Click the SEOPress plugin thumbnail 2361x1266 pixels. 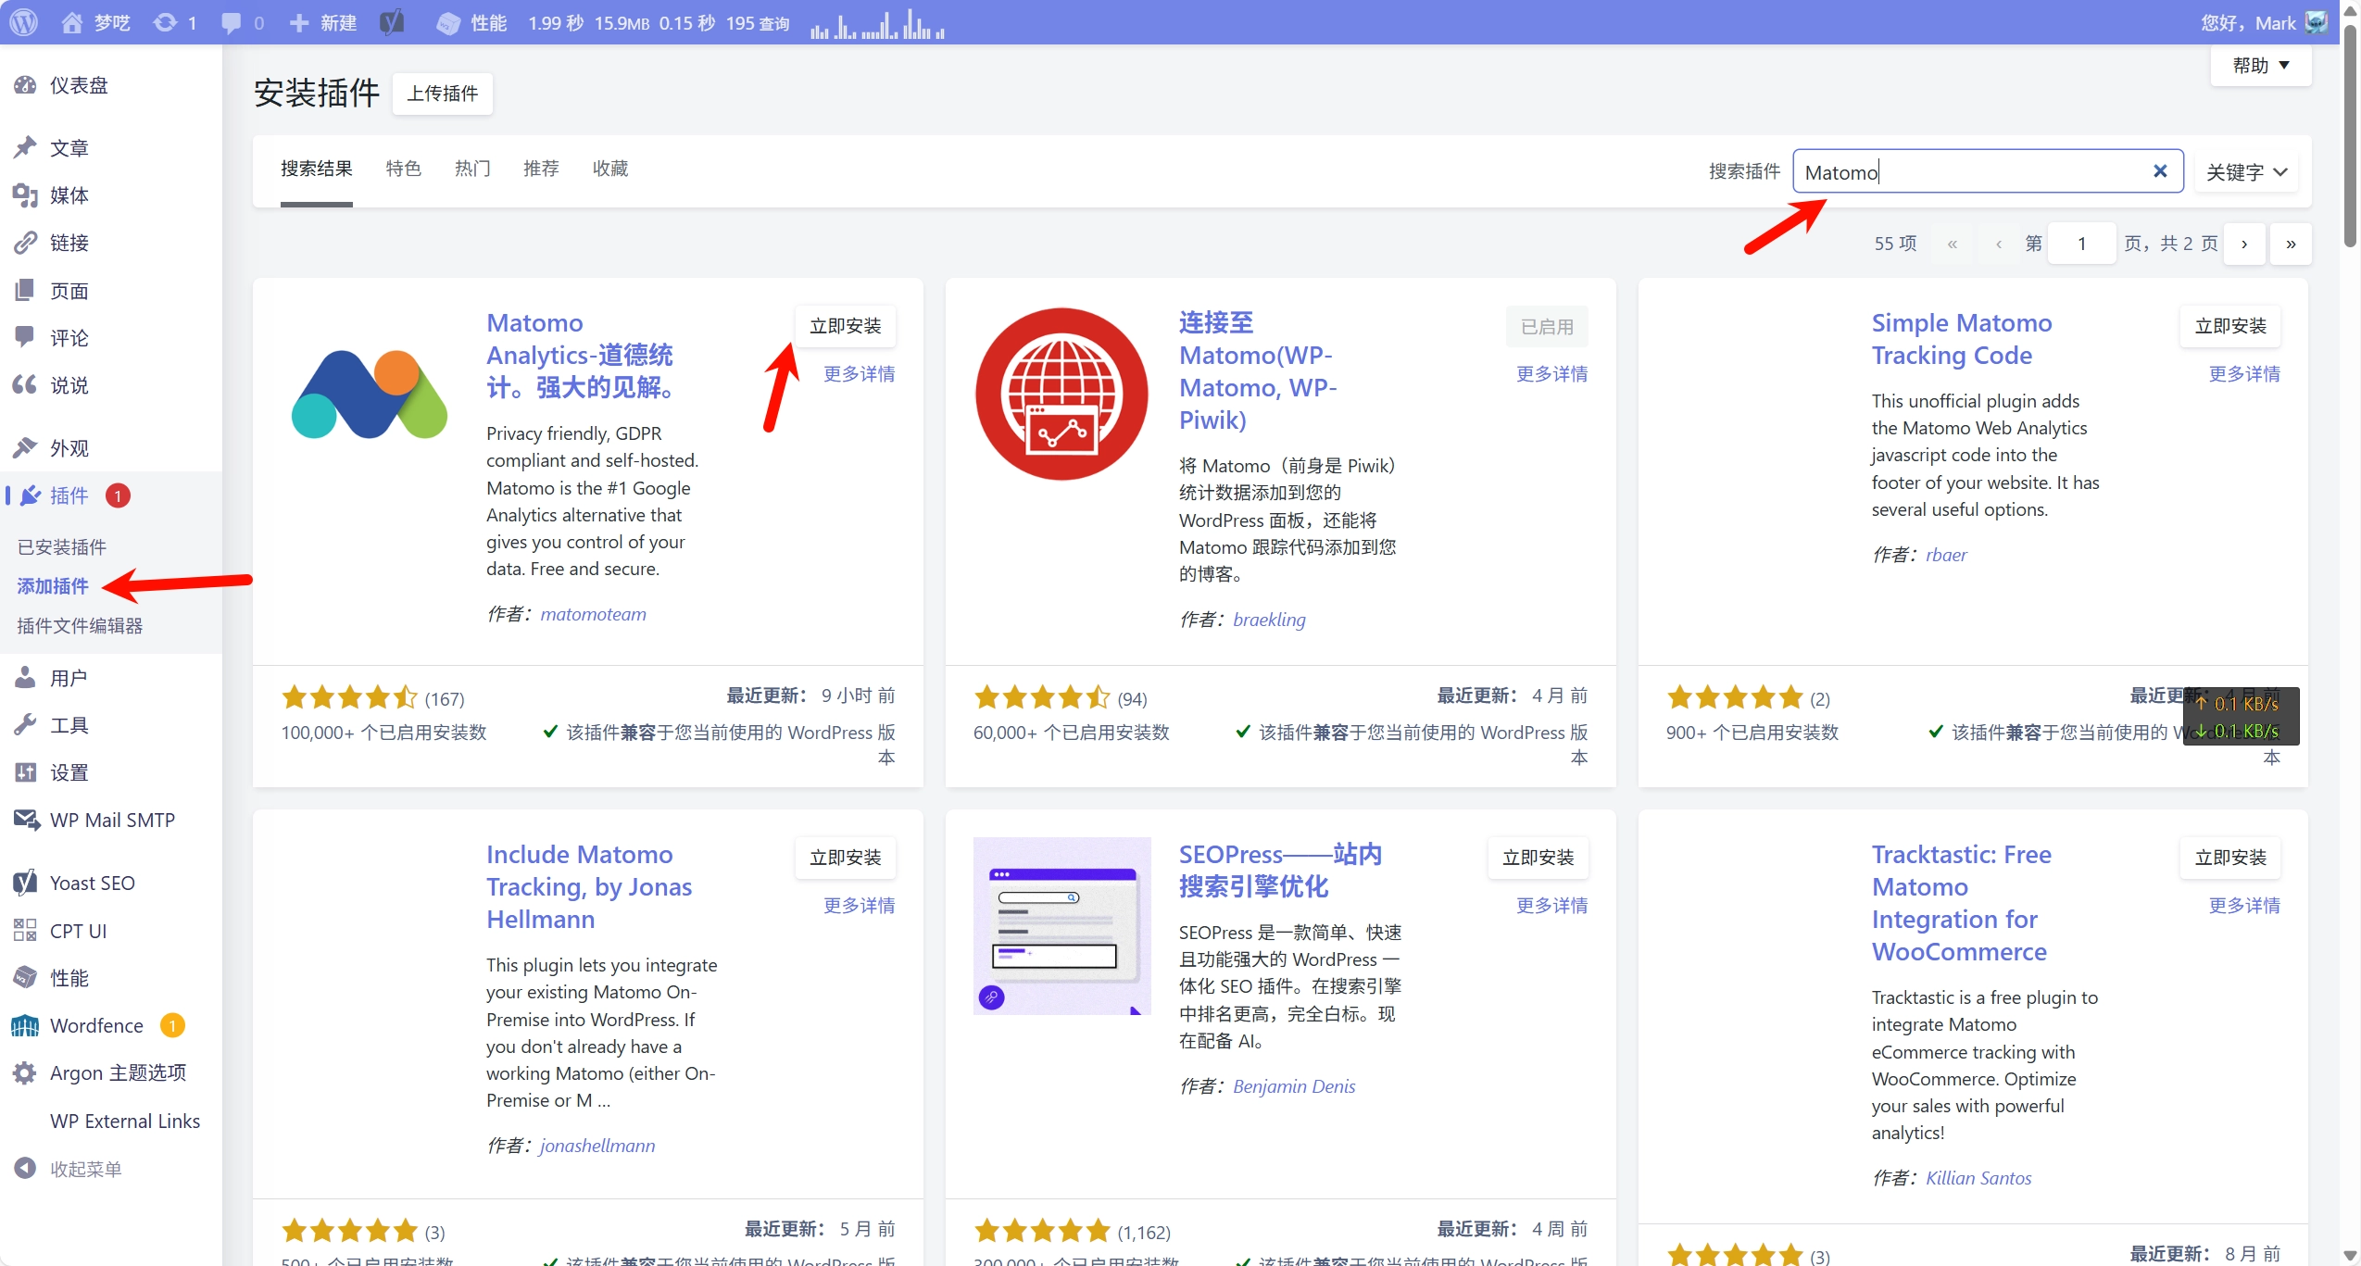coord(1061,926)
